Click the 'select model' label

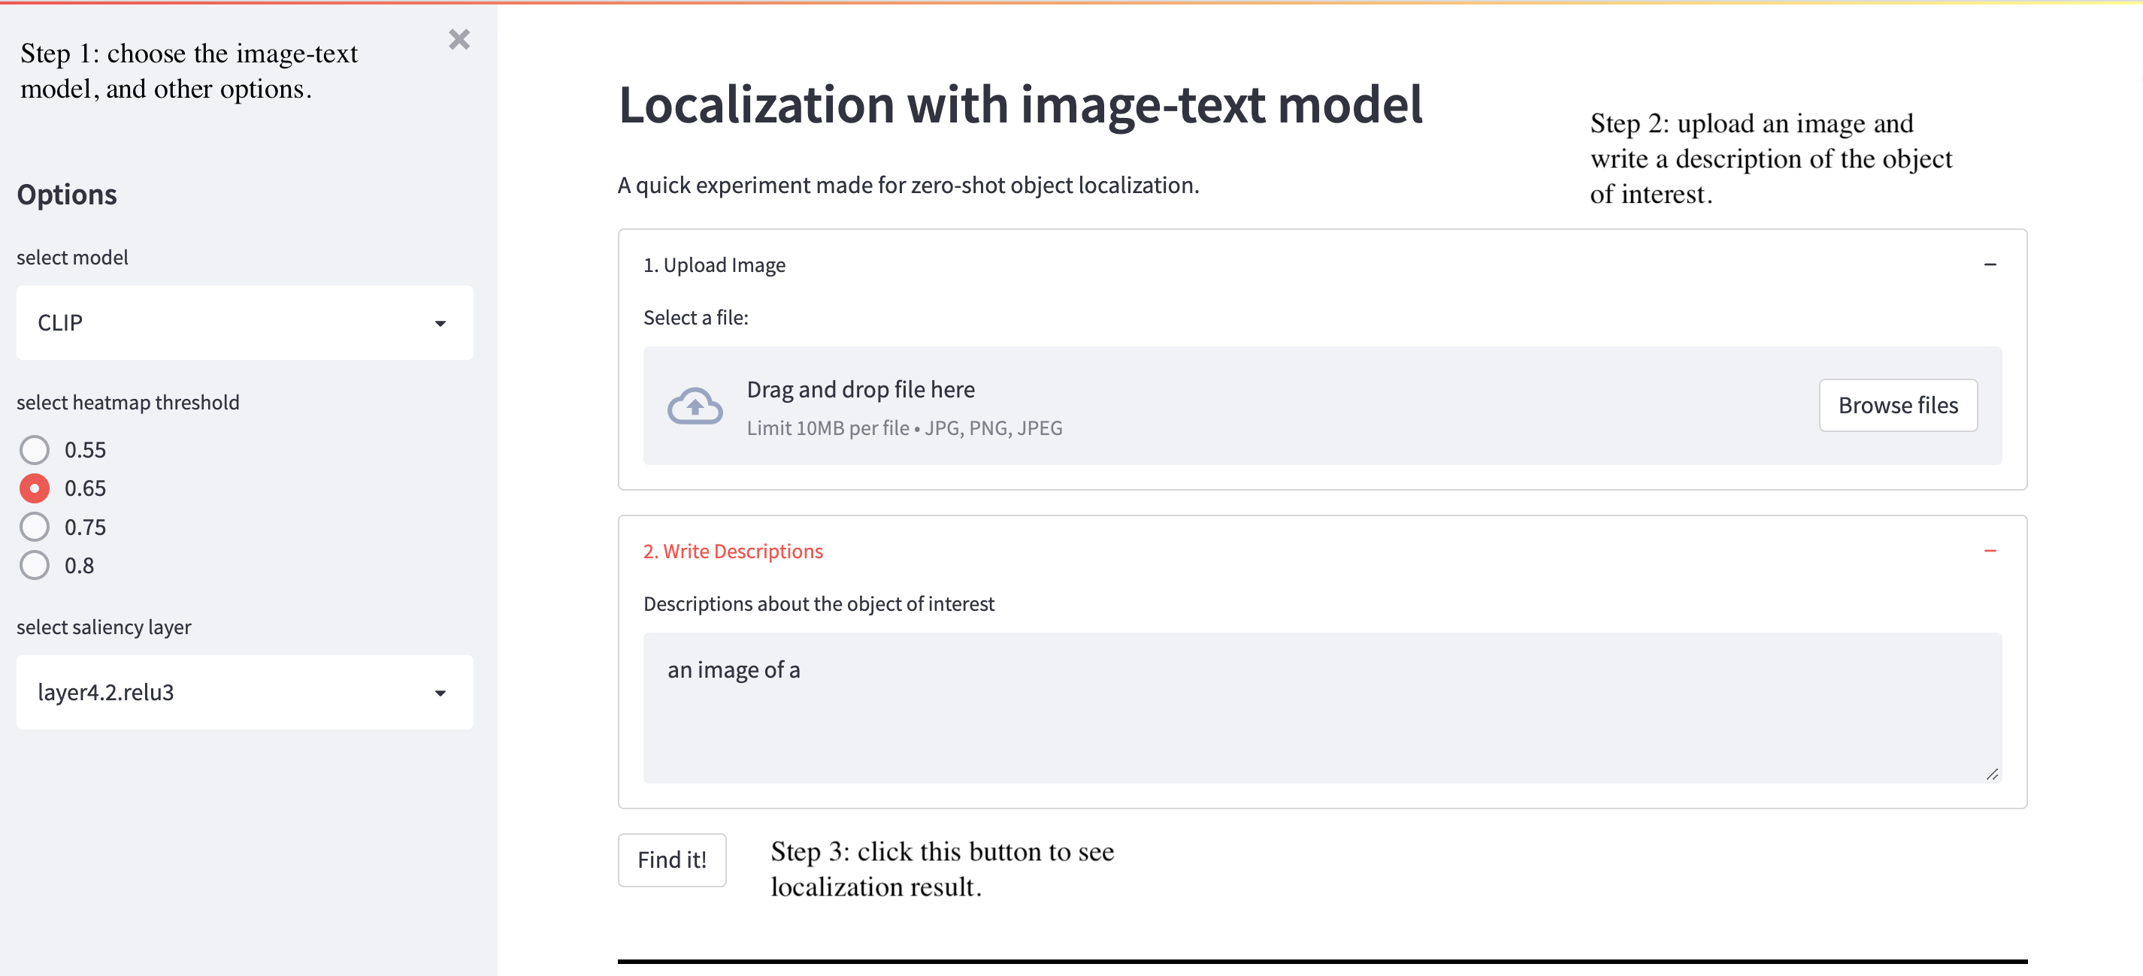click(72, 258)
